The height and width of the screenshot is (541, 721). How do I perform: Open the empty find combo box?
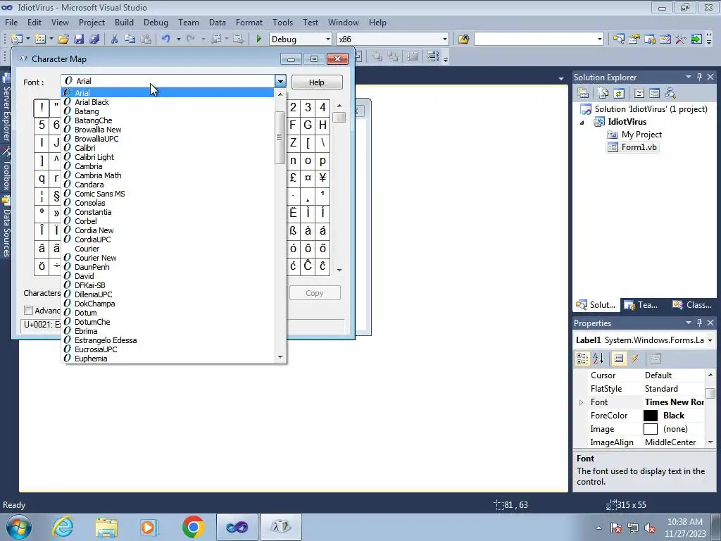599,39
